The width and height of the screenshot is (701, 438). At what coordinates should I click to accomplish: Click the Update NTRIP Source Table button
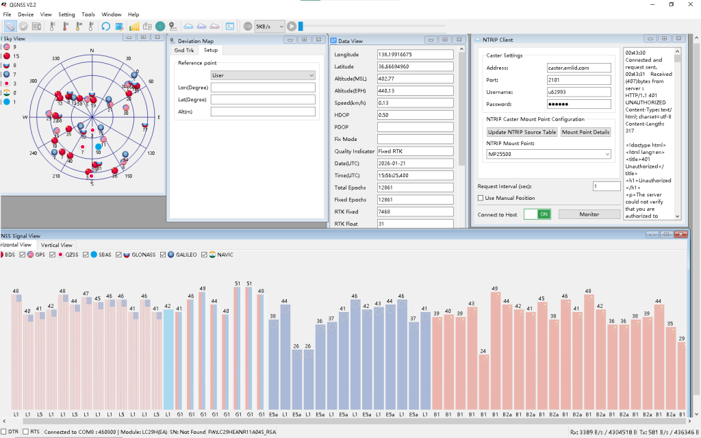(x=522, y=132)
